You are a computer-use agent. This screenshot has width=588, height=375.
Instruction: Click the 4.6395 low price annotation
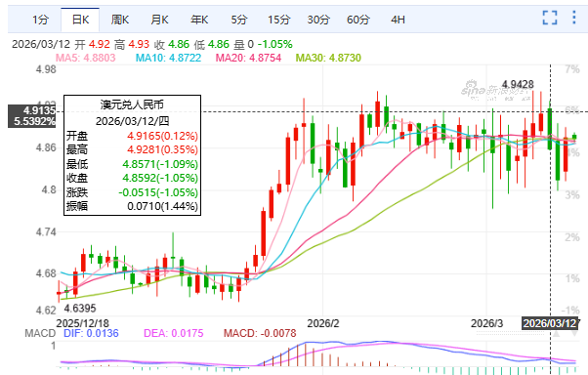[x=80, y=309]
